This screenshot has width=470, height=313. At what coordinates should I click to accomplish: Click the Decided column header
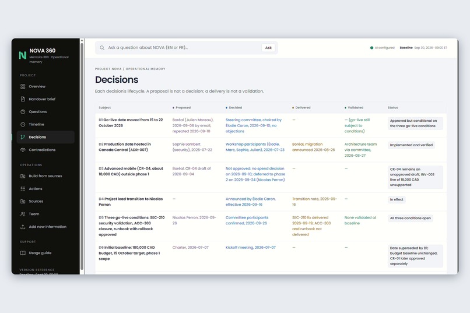(x=234, y=107)
